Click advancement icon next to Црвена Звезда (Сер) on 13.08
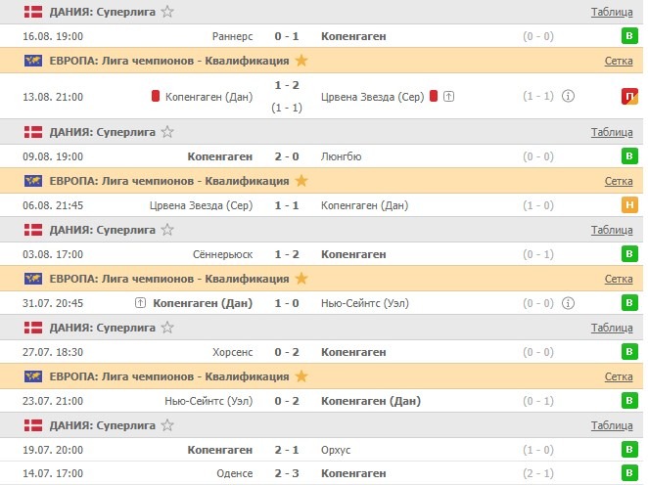The height and width of the screenshot is (485, 648). tap(448, 97)
